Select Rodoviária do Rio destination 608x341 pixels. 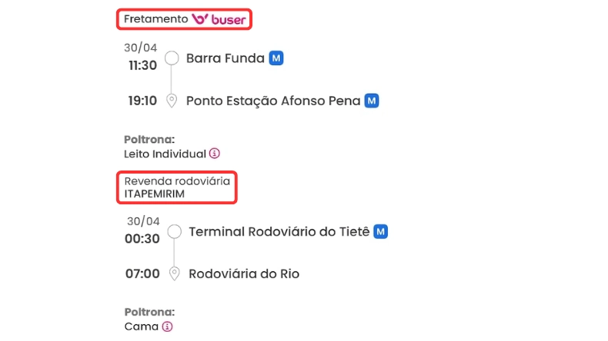point(244,273)
